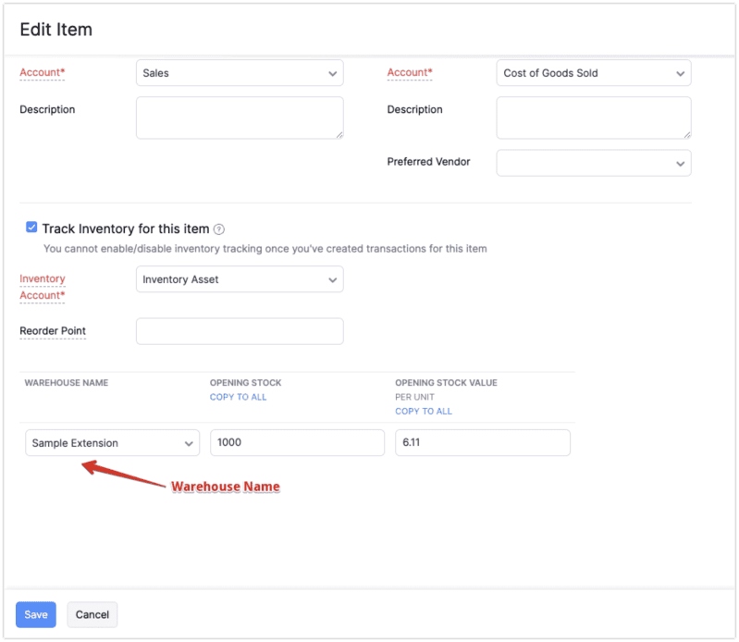Click the Cancel button

coord(92,614)
